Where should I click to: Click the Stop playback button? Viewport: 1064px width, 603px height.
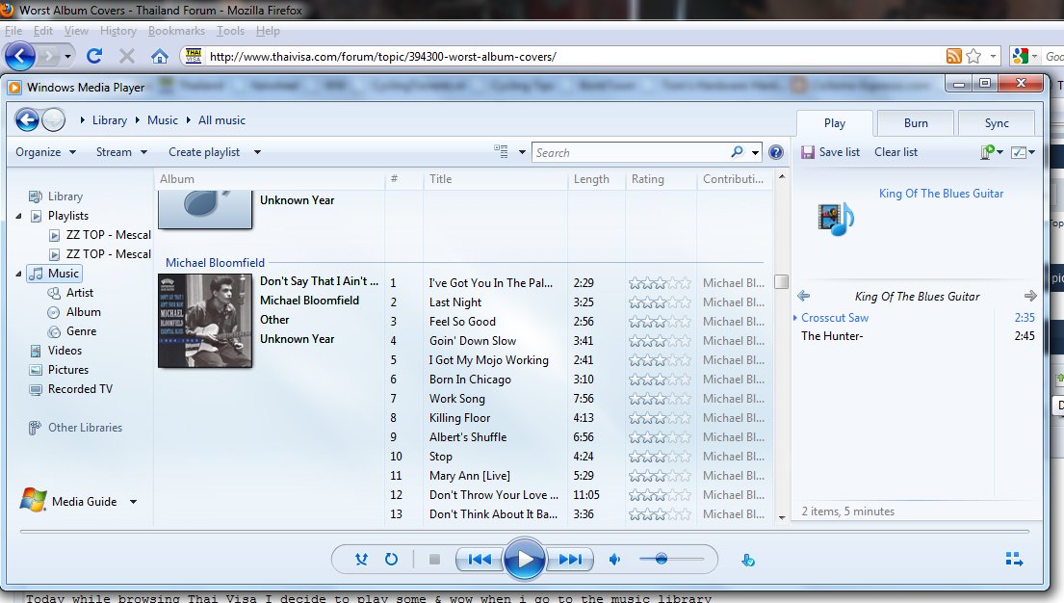click(434, 559)
